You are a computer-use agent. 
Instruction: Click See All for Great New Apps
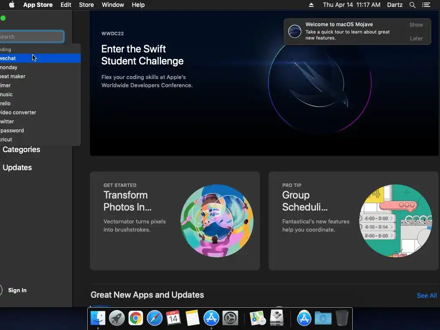point(427,296)
